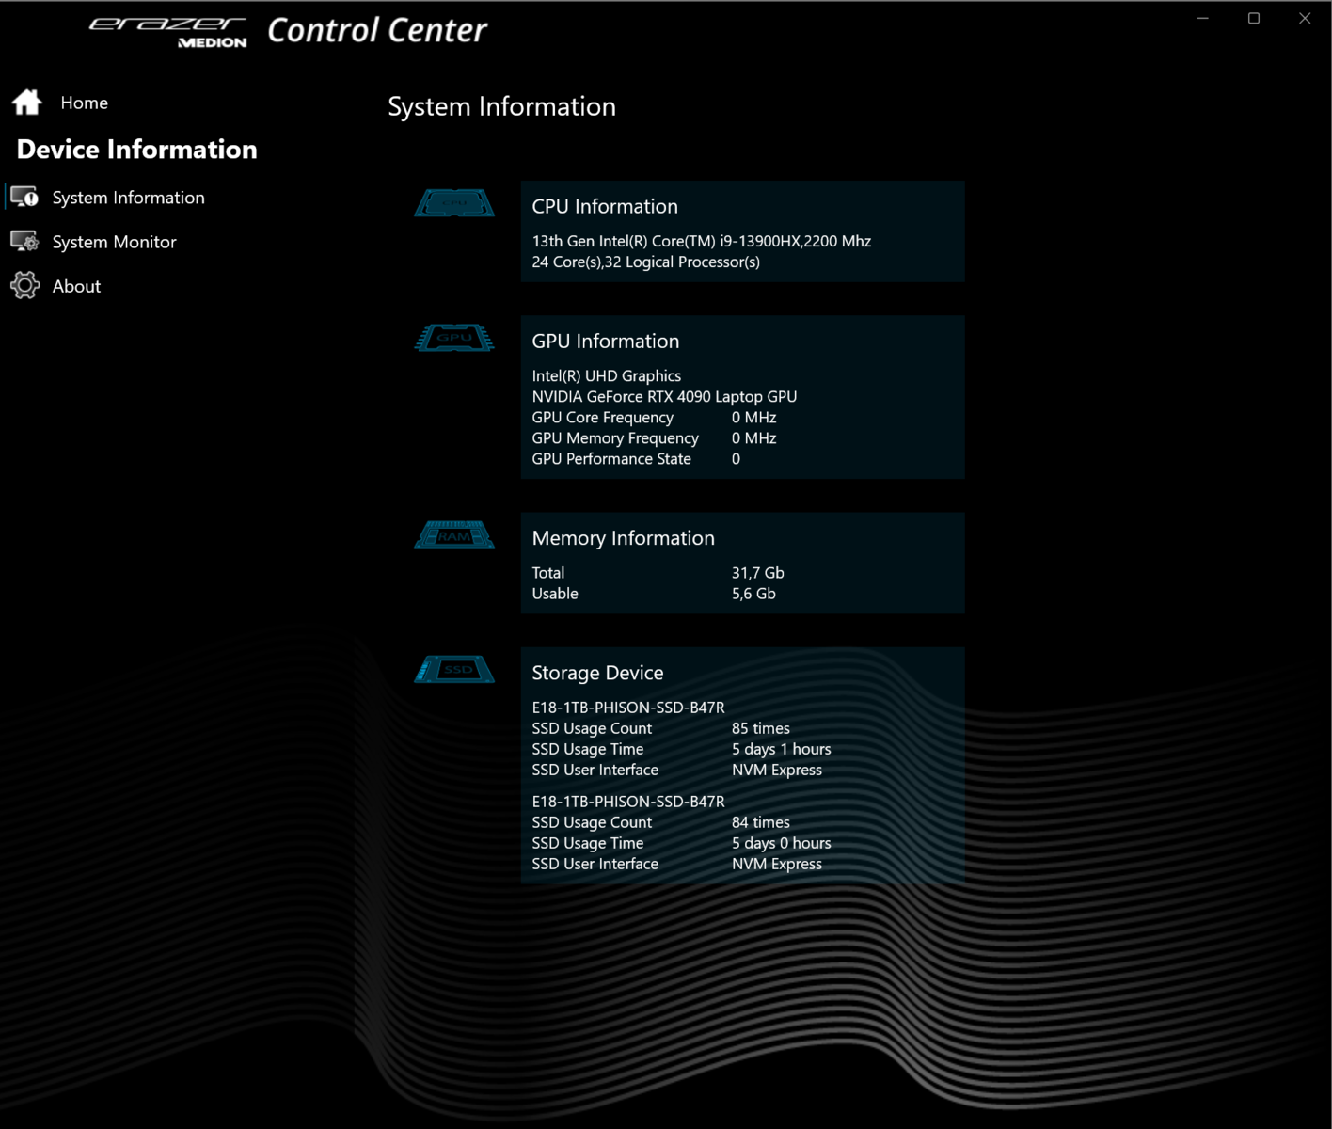Screen dimensions: 1332x1129
Task: Click the Memory Information panel heading
Action: tap(623, 538)
